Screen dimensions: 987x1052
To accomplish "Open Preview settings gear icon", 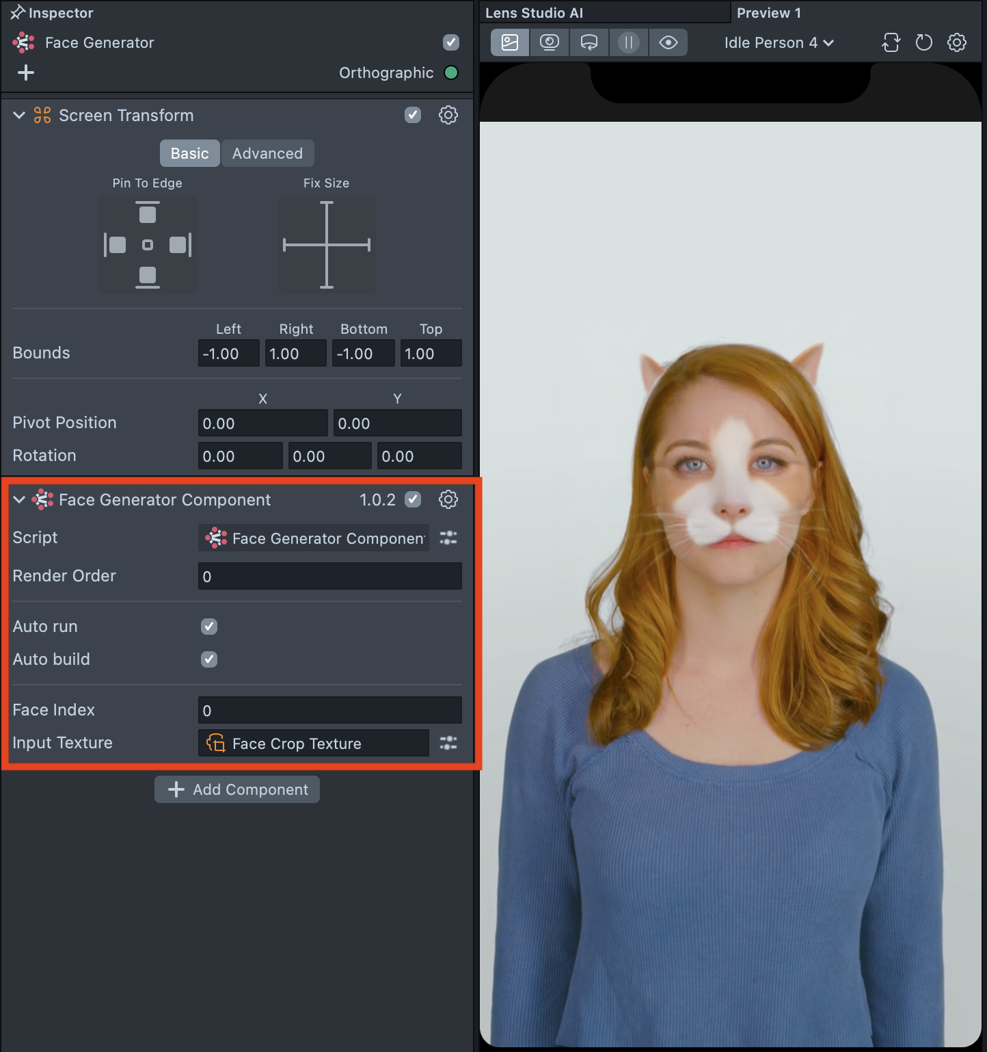I will pyautogui.click(x=956, y=42).
